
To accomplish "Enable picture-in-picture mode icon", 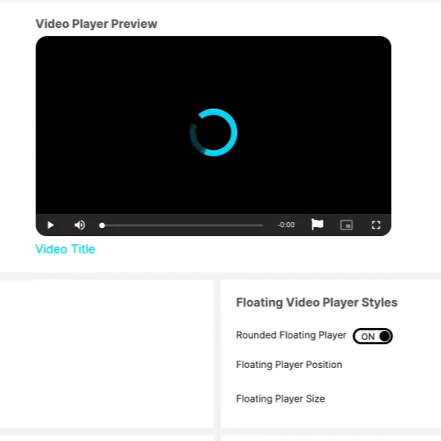I will point(346,225).
